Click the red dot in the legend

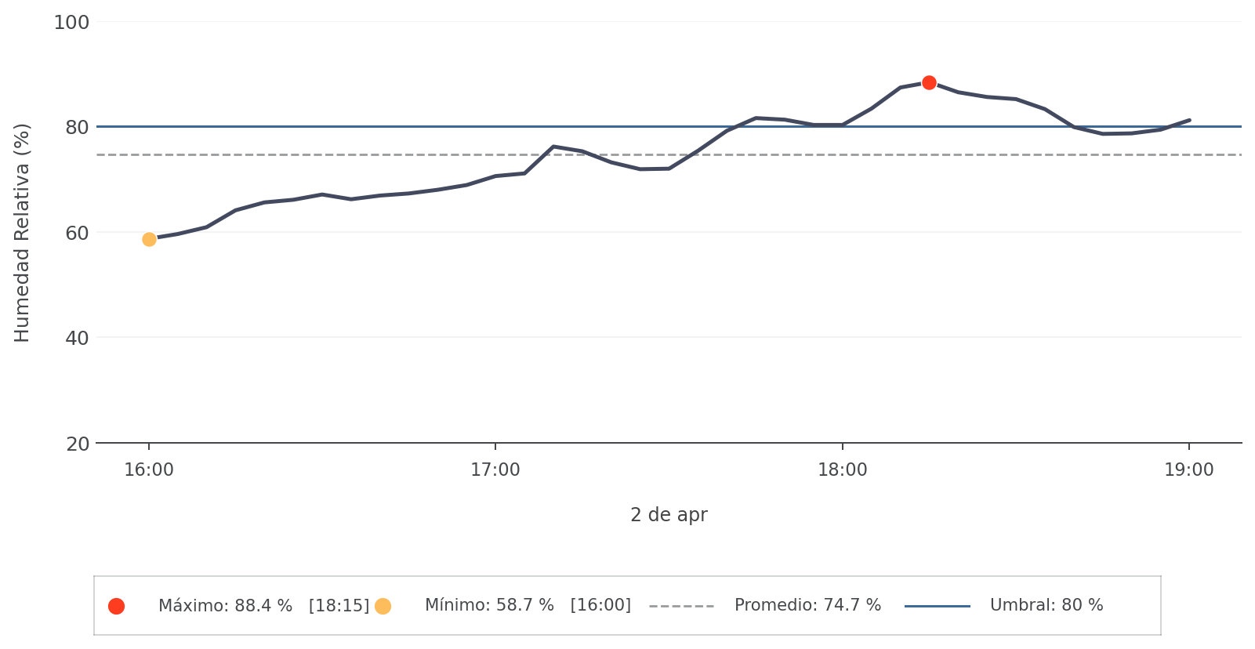116,606
